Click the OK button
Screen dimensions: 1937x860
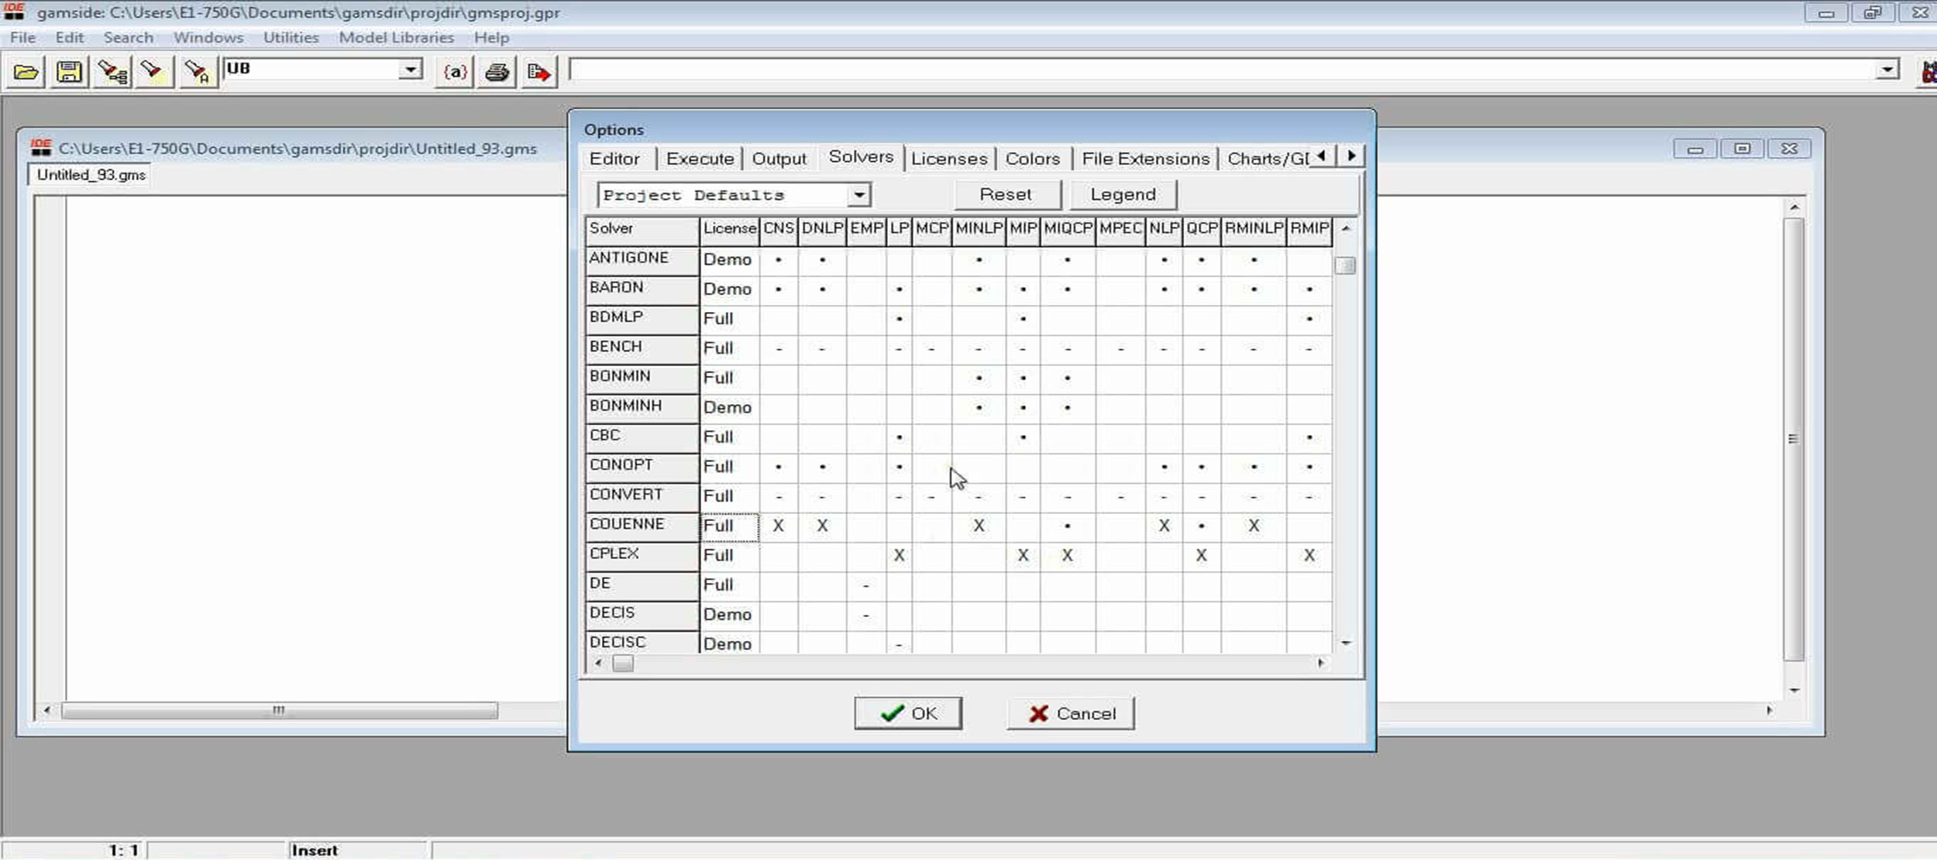pos(908,713)
